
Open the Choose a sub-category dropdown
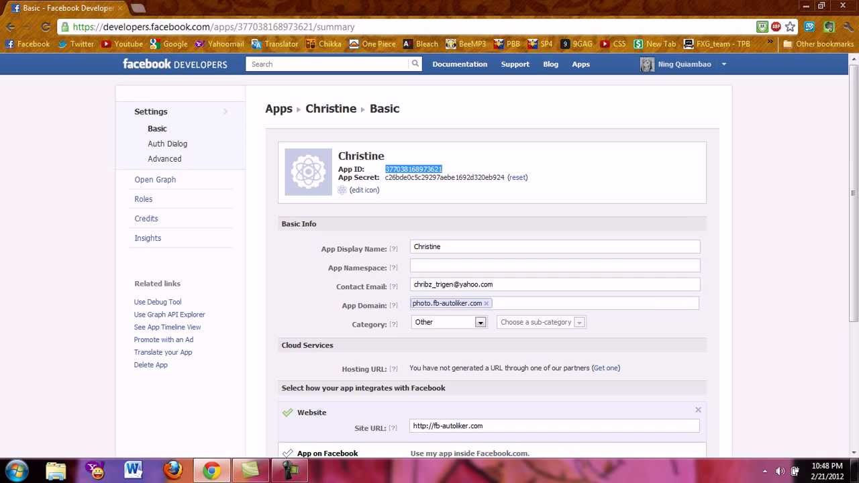pyautogui.click(x=541, y=322)
